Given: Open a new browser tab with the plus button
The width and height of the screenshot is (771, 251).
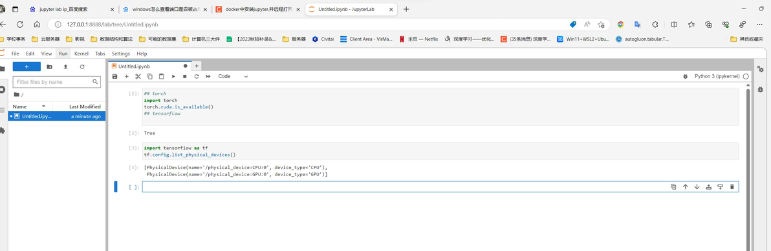Looking at the screenshot, I should pyautogui.click(x=406, y=9).
